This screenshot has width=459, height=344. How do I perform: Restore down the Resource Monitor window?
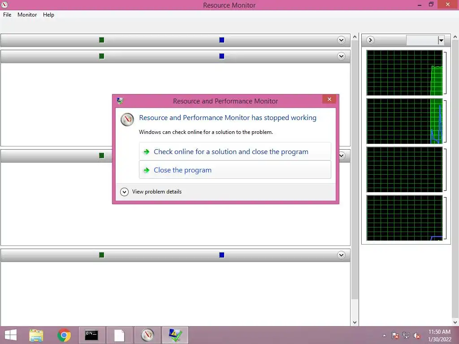(431, 4)
